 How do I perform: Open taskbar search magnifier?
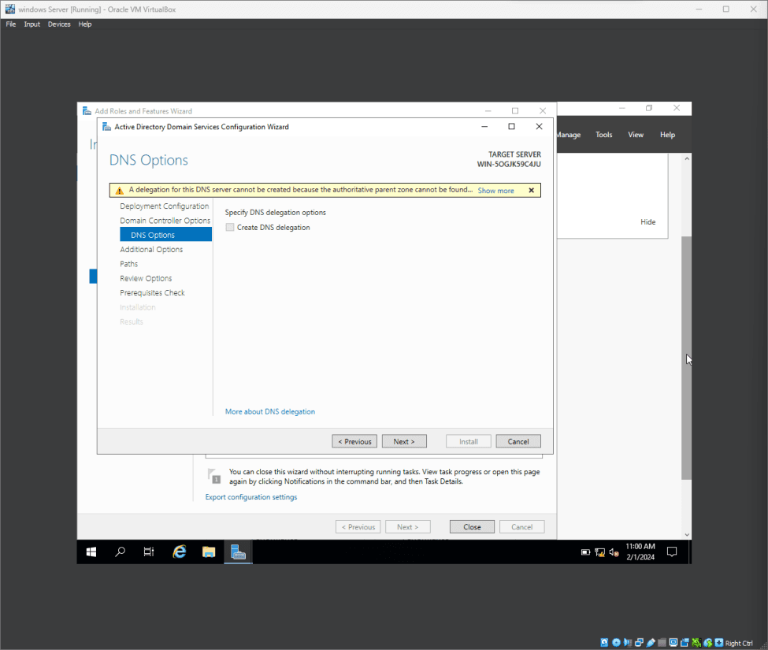pyautogui.click(x=120, y=552)
